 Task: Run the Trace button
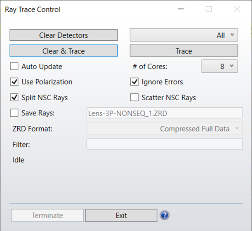click(x=184, y=51)
